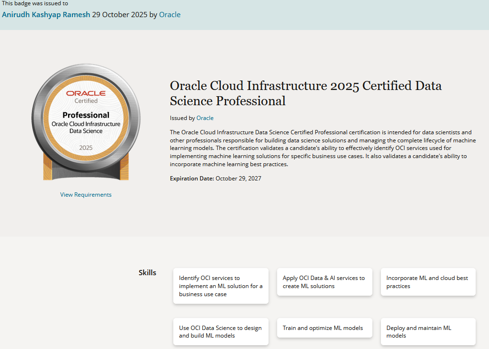Click the 2025 year on badge

coord(86,148)
